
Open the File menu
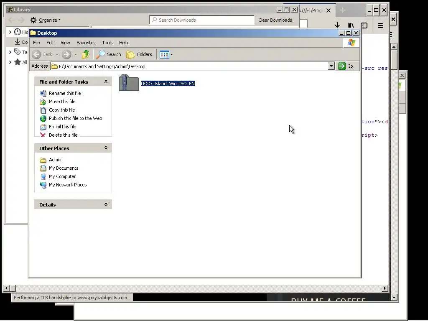coord(36,43)
